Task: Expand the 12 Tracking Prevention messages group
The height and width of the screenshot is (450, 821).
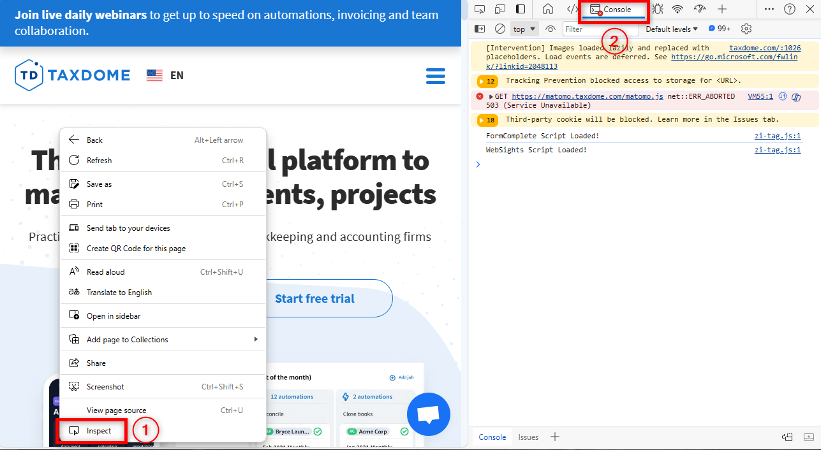Action: point(487,81)
